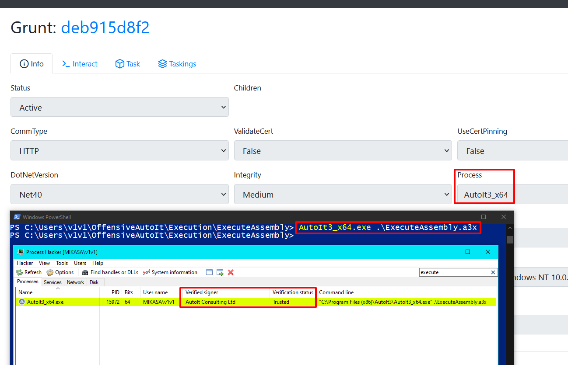Open the UseCertPinning dropdown
Screen dimensions: 568x365
click(512, 151)
